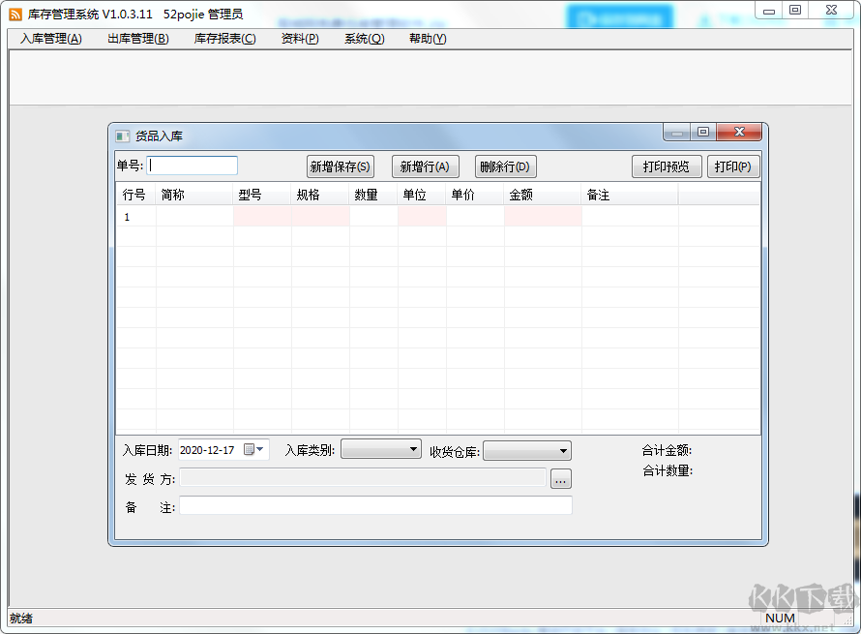Open the 库存报表 menu
Image resolution: width=861 pixels, height=634 pixels.
click(x=223, y=39)
